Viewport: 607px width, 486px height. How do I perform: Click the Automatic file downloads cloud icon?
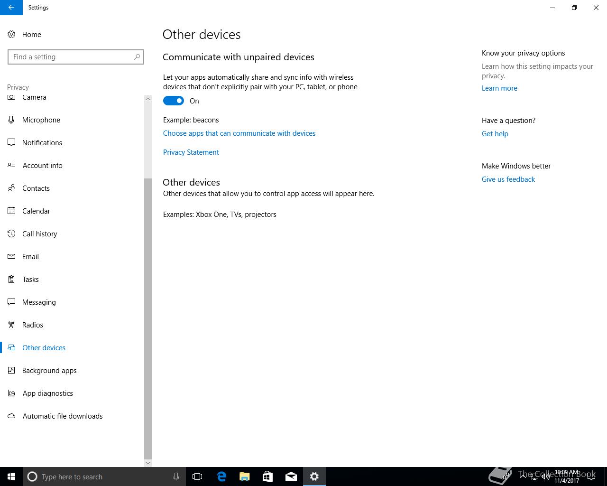coord(11,416)
